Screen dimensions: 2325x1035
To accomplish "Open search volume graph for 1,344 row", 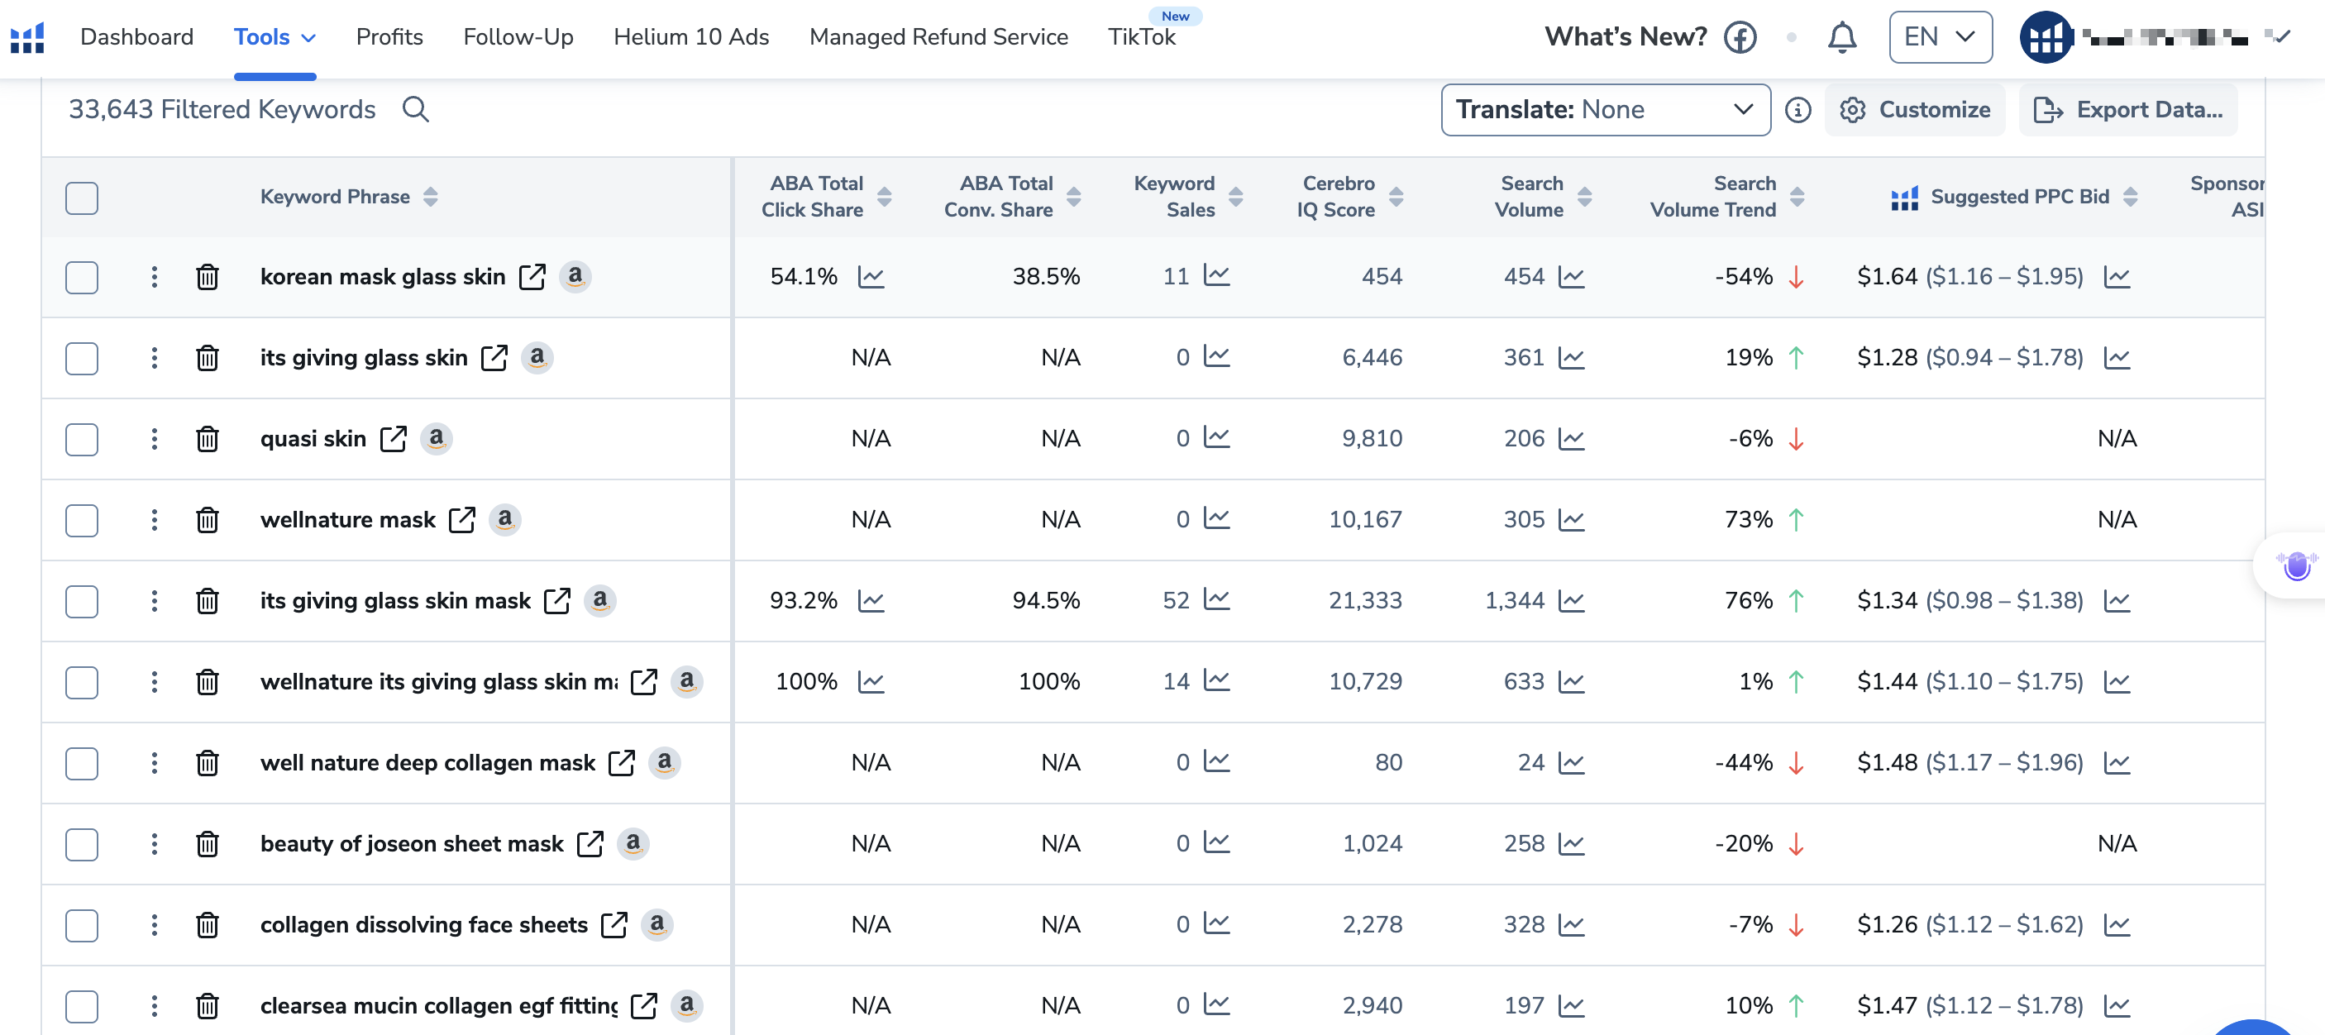I will (1572, 600).
